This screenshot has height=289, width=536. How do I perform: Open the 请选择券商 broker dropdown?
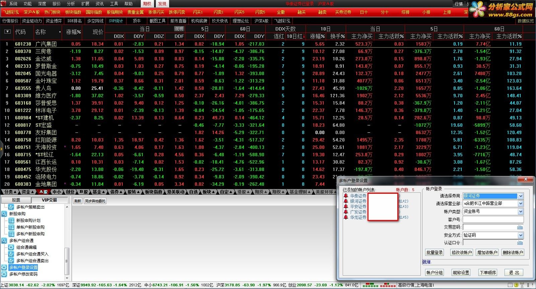(x=521, y=196)
